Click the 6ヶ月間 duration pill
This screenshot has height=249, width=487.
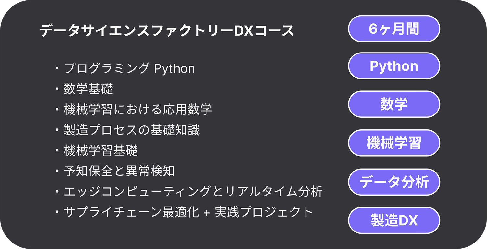click(x=394, y=29)
